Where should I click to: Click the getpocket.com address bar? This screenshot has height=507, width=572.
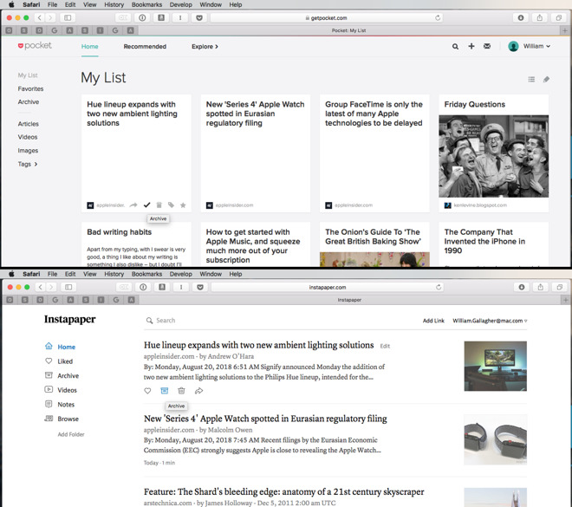[327, 17]
